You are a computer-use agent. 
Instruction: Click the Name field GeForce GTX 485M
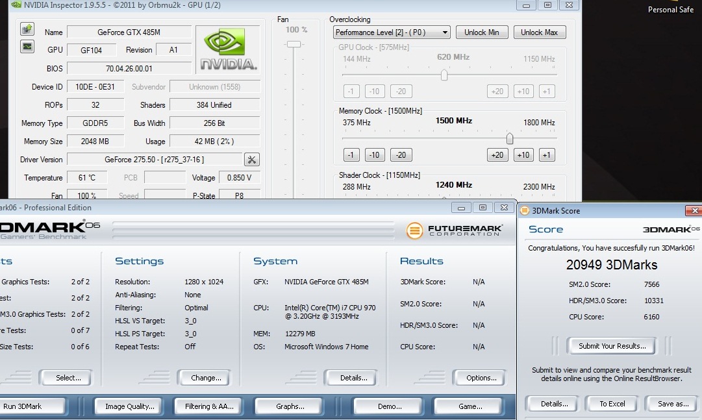point(129,32)
